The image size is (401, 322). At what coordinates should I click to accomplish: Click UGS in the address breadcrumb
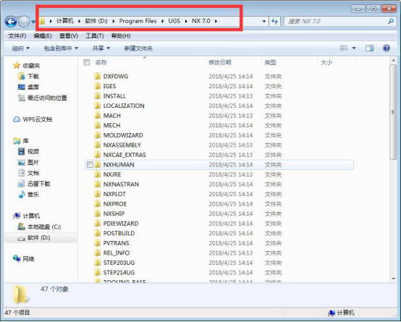pyautogui.click(x=174, y=21)
